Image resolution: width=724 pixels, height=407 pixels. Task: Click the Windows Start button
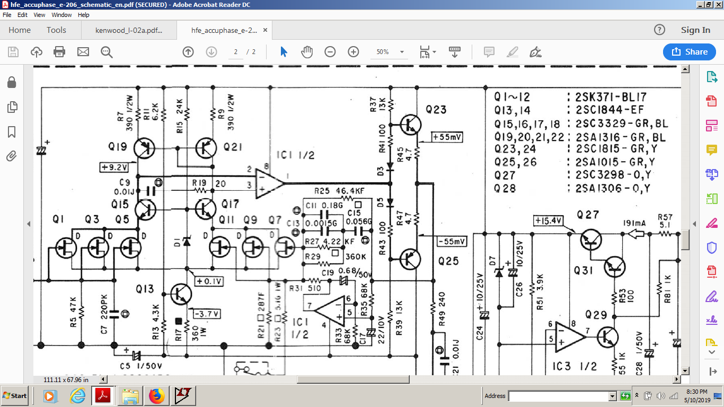tap(15, 396)
